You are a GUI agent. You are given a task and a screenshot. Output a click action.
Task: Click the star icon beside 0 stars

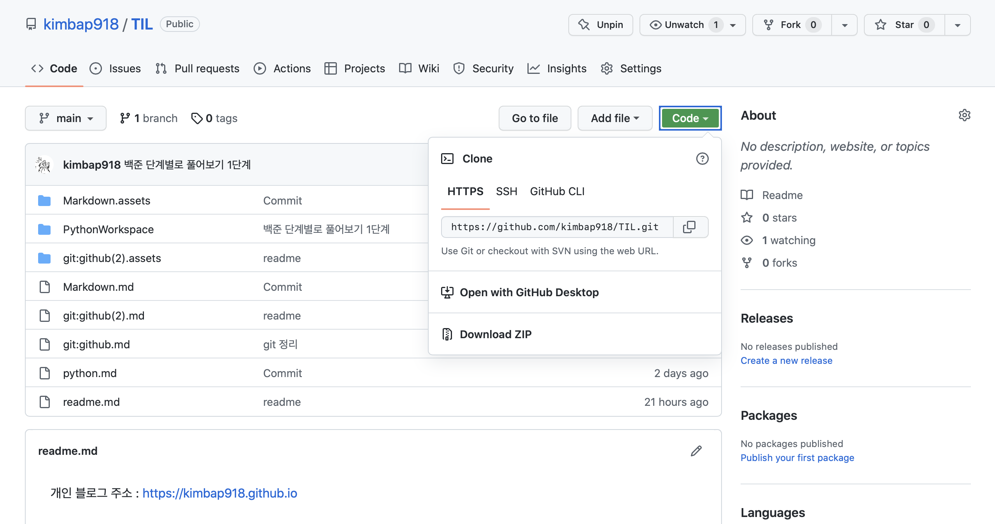click(x=747, y=218)
